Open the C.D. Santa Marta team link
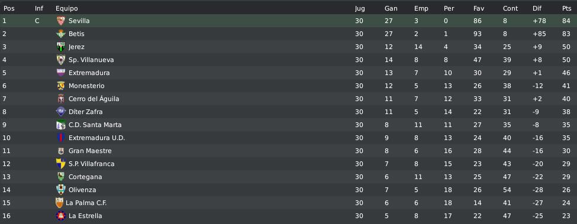Image resolution: width=577 pixels, height=224 pixels. (95, 125)
